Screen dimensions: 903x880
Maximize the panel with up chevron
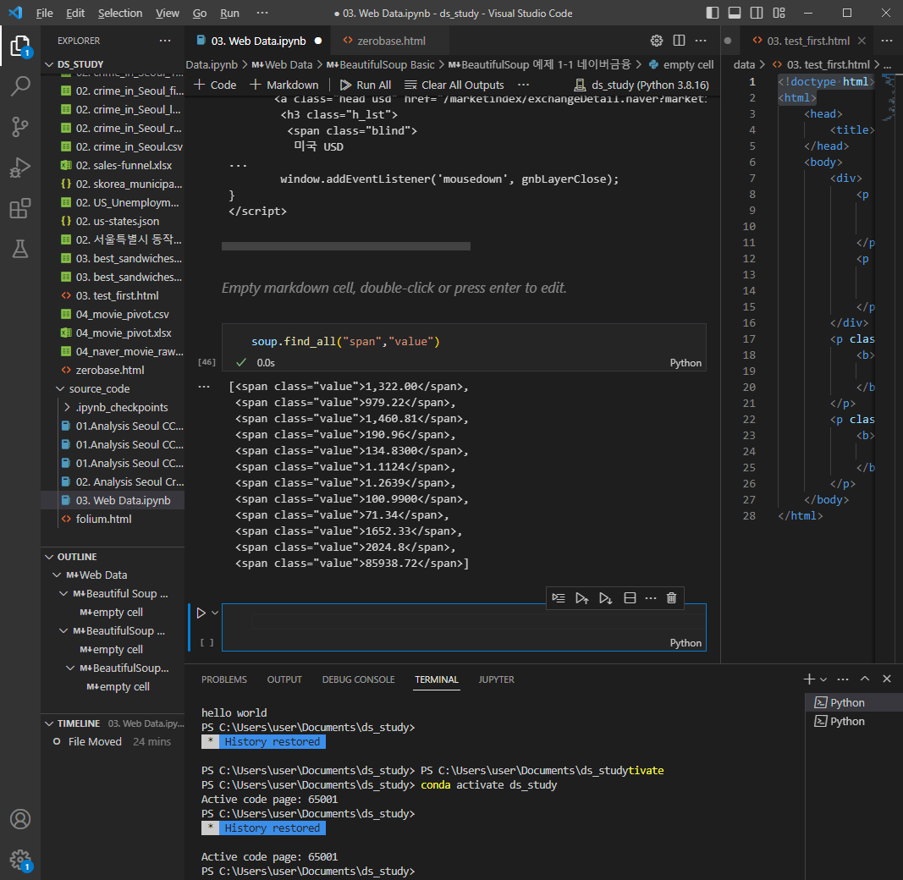pos(865,679)
